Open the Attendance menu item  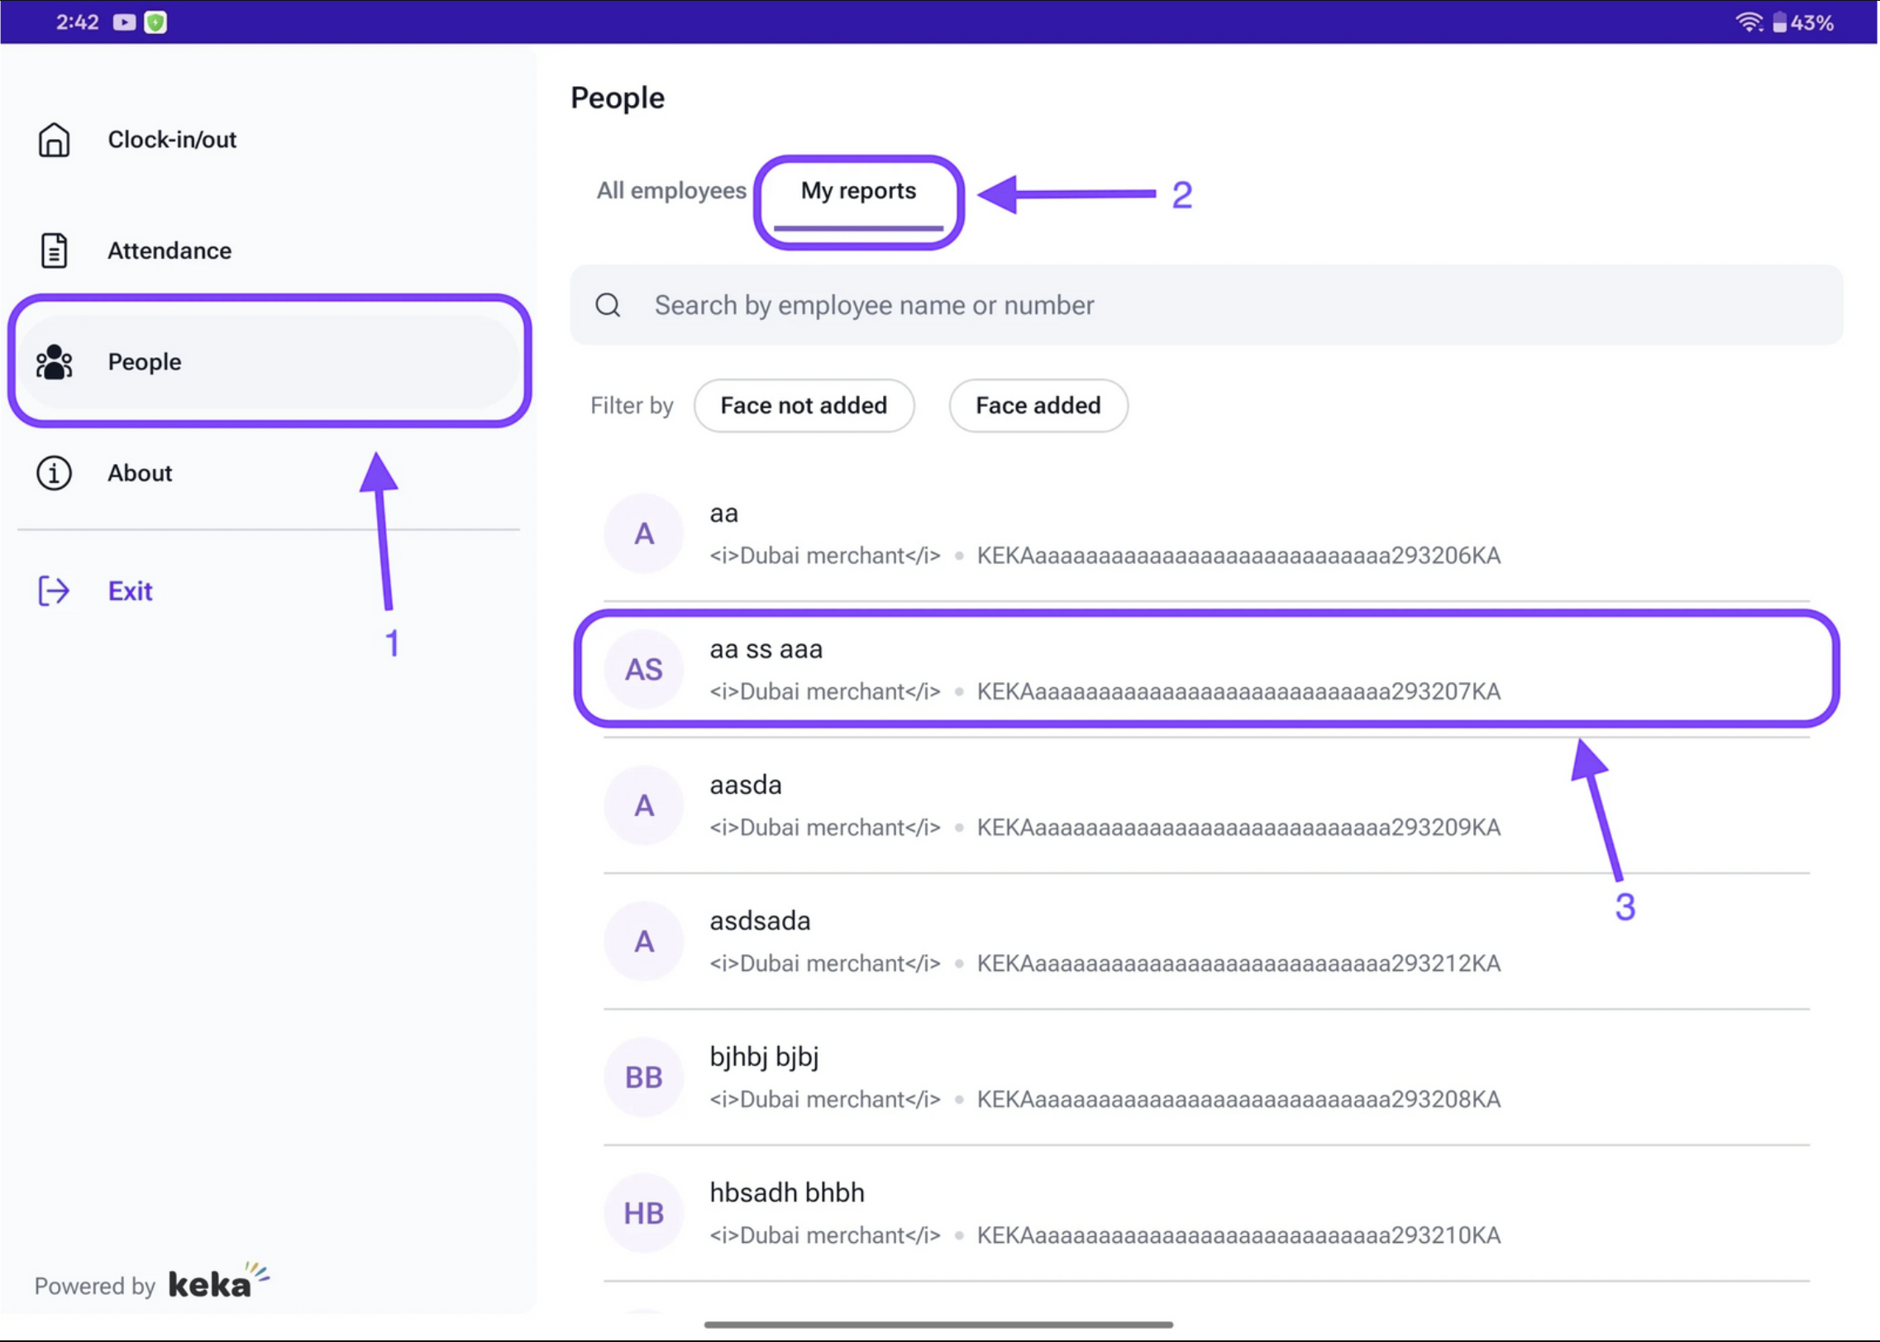click(x=169, y=251)
